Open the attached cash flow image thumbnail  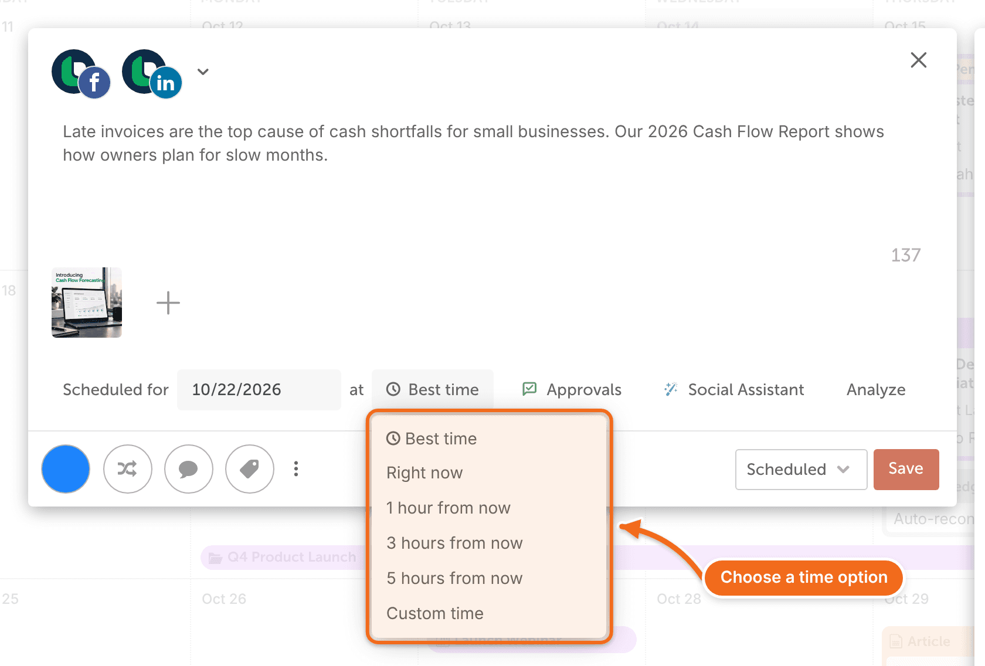(x=87, y=303)
